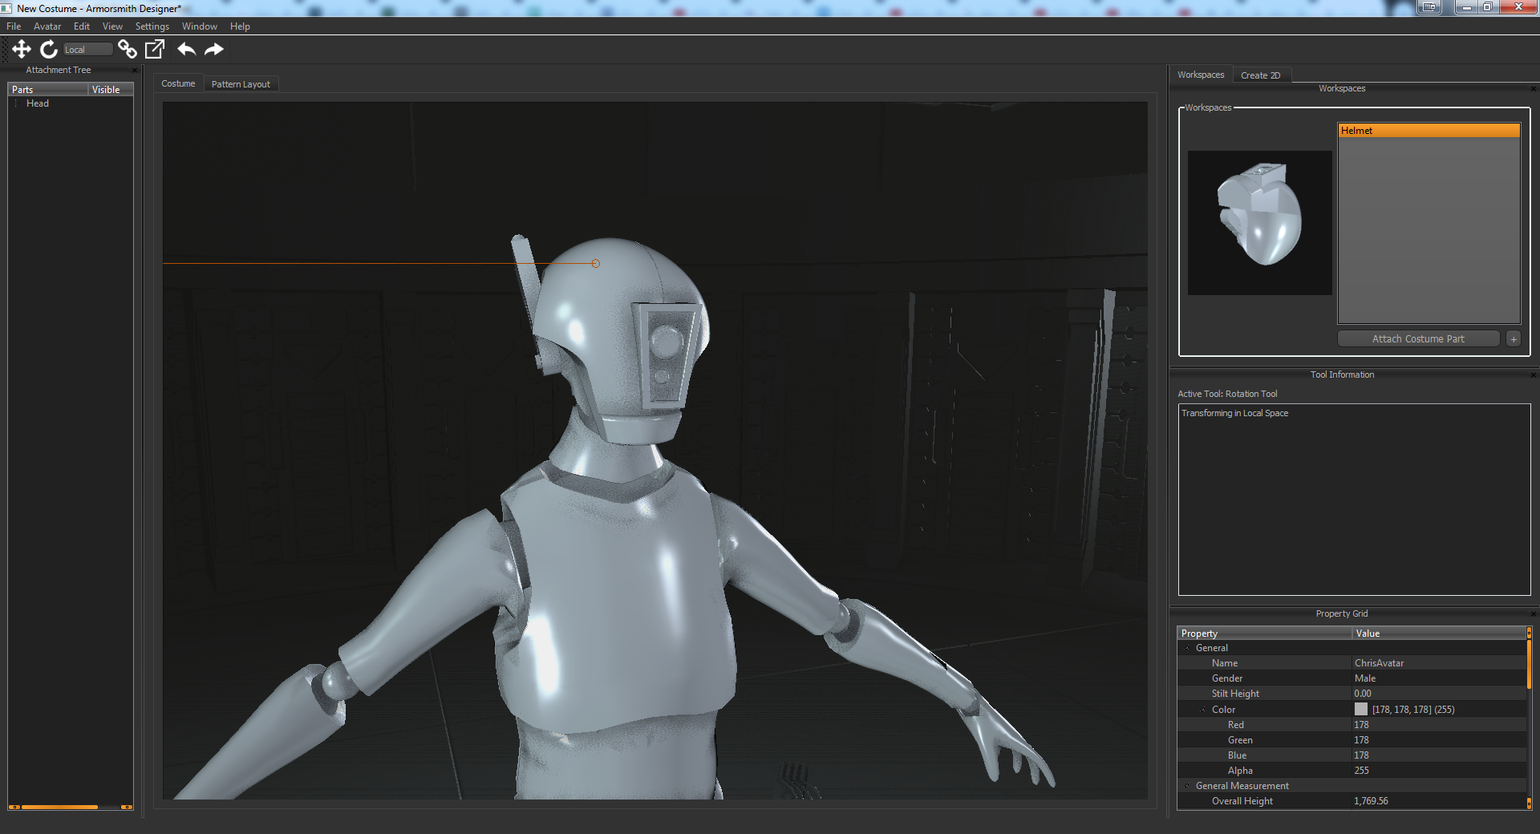Viewport: 1540px width, 834px height.
Task: Select the Move tool in the toolbar
Action: 22,50
